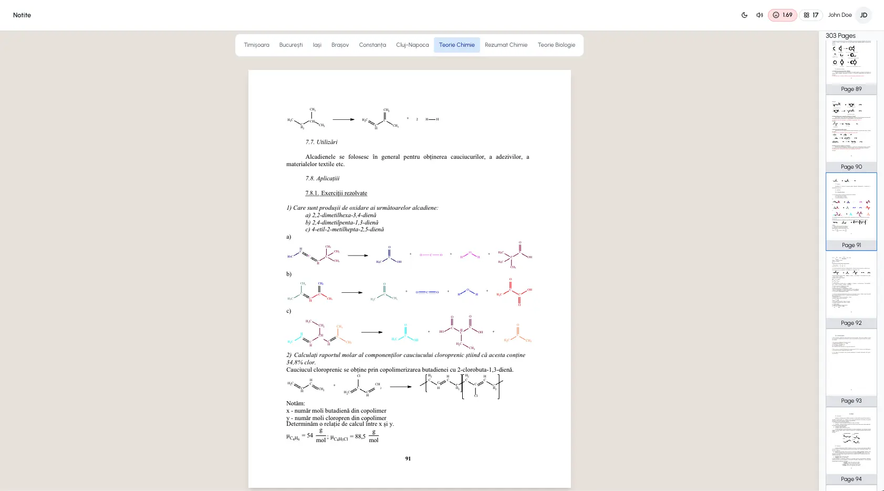Open Page 89 thumbnail

[x=851, y=67]
